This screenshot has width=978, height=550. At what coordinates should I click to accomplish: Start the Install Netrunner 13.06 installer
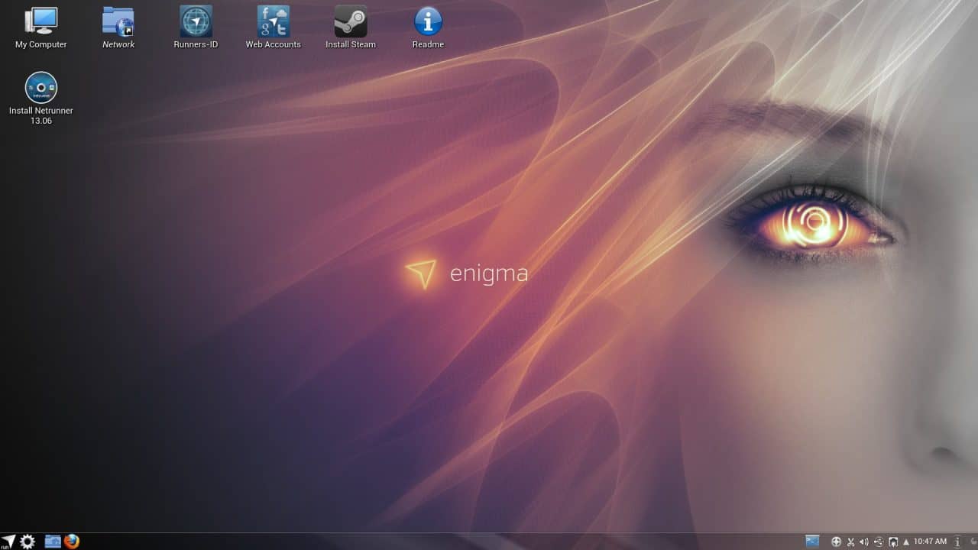click(40, 86)
